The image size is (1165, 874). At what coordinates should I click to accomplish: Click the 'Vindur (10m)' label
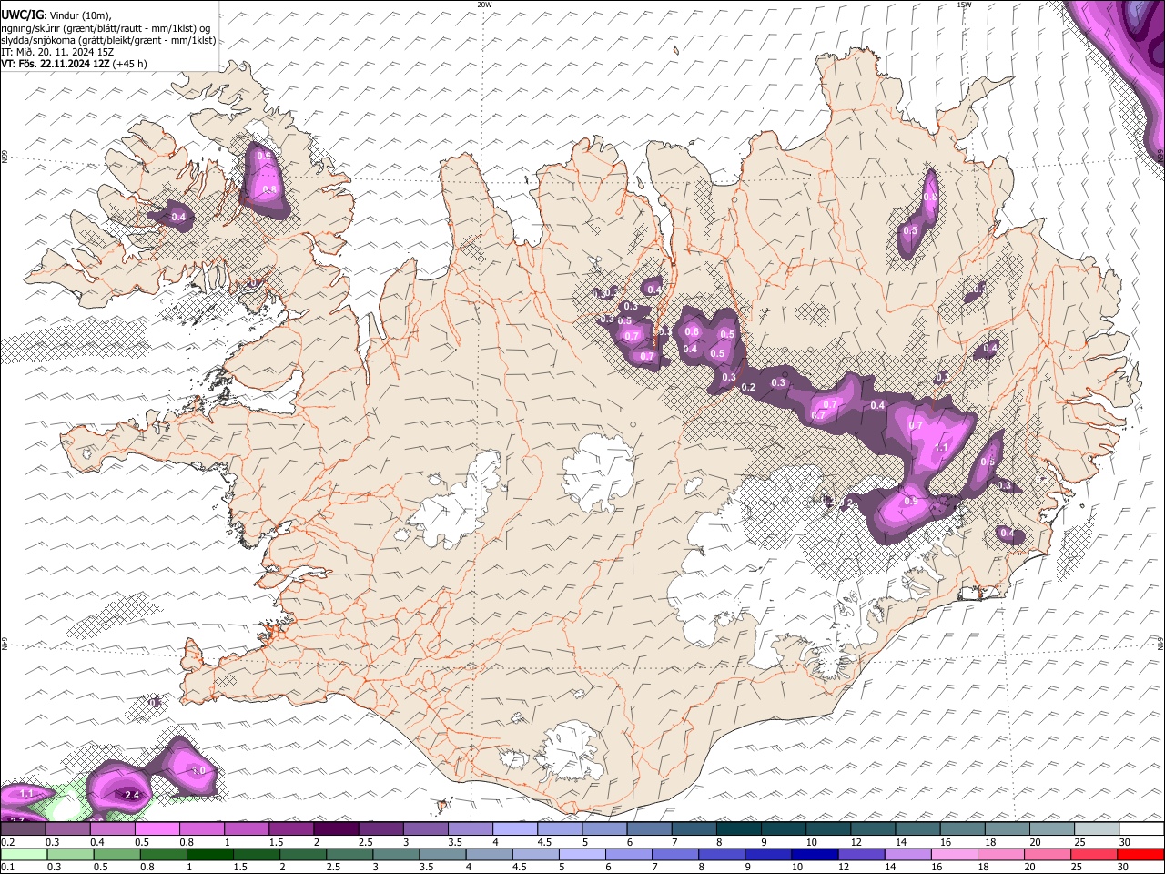coord(79,15)
